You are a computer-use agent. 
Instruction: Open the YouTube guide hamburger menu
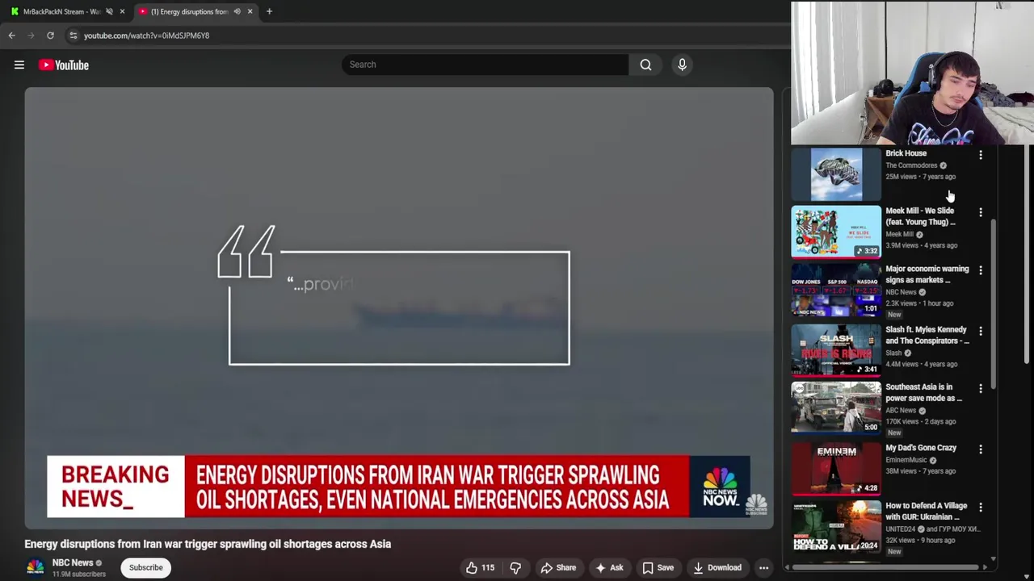pos(19,65)
